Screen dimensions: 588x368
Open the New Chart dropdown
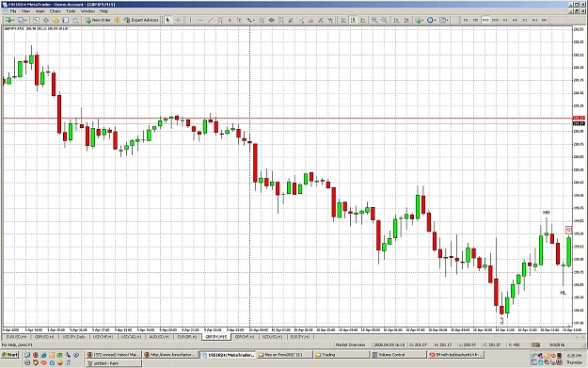pyautogui.click(x=10, y=21)
